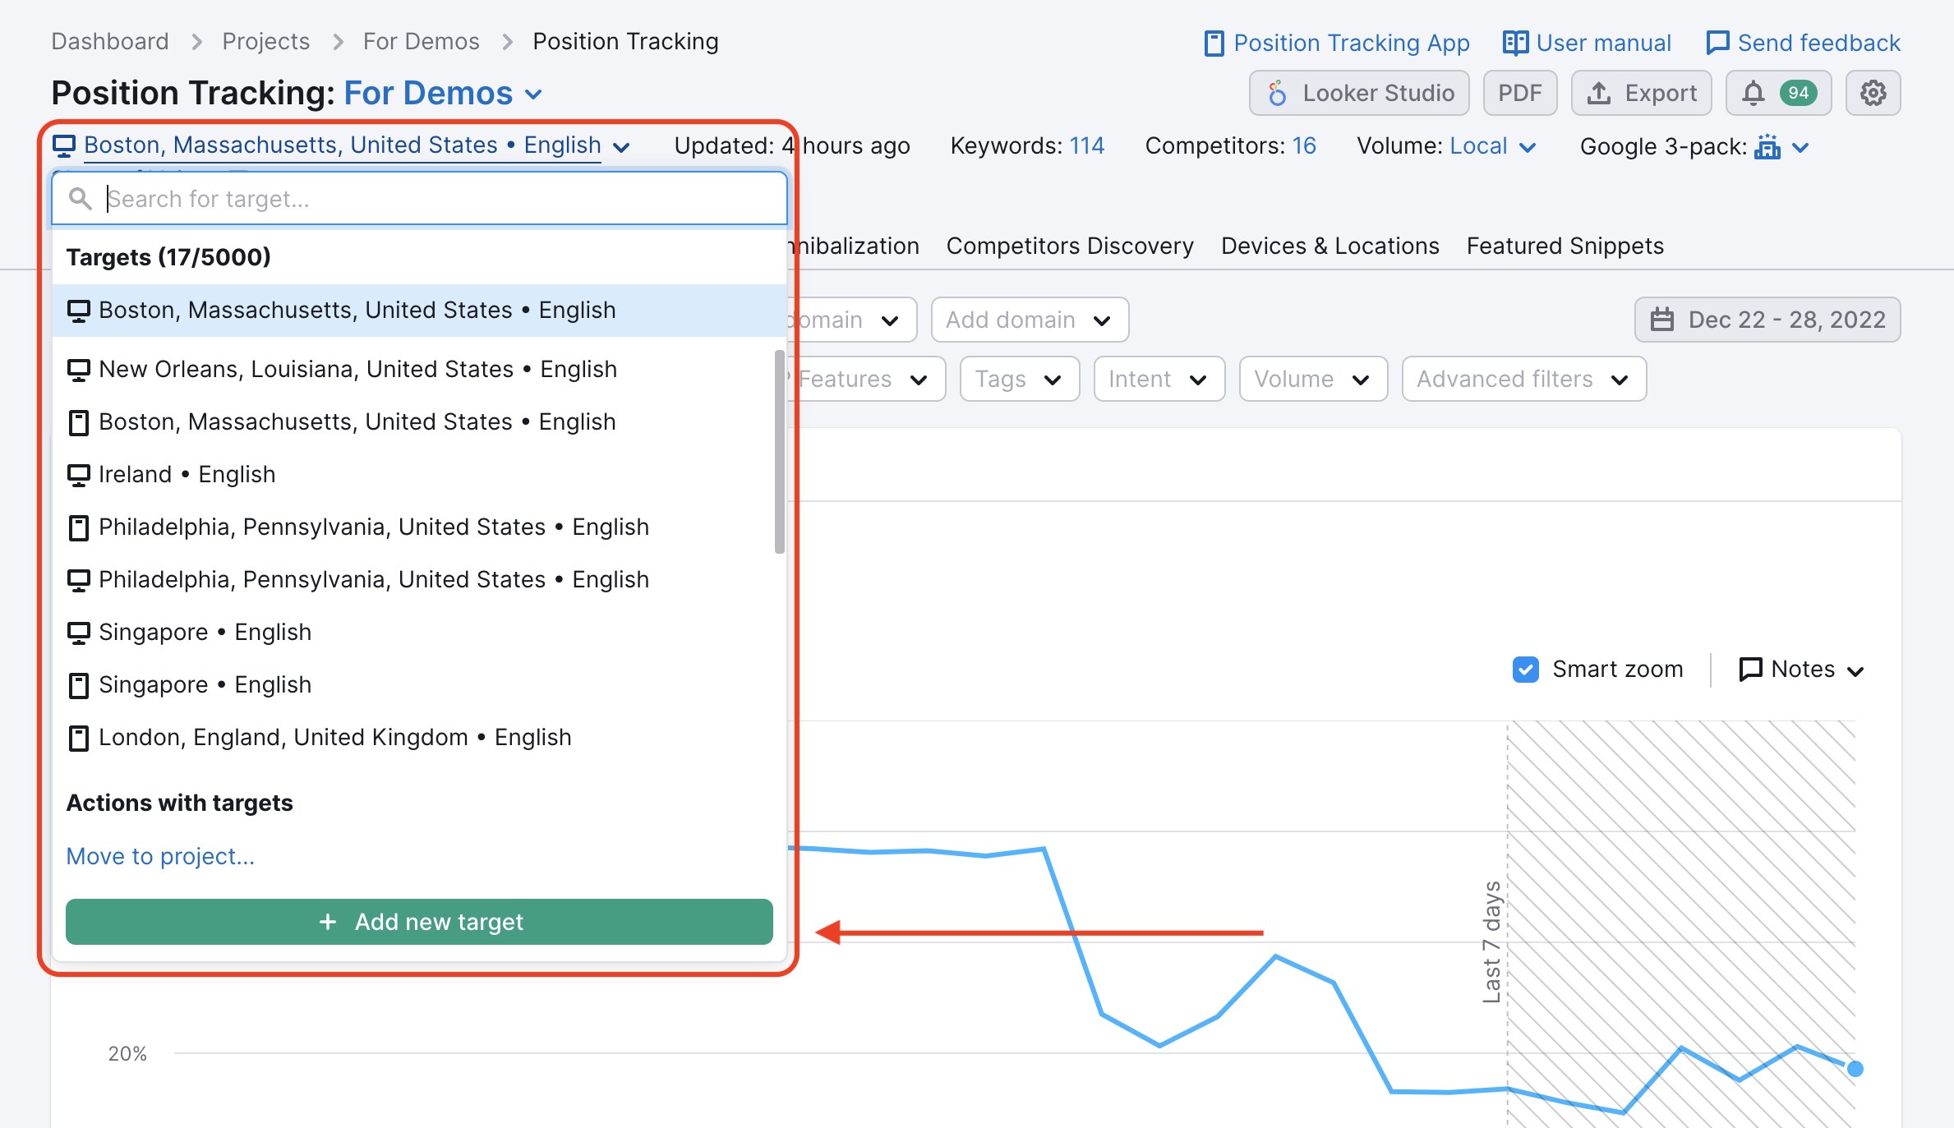This screenshot has height=1128, width=1954.
Task: Click the Looker Studio logo icon
Action: click(1276, 93)
